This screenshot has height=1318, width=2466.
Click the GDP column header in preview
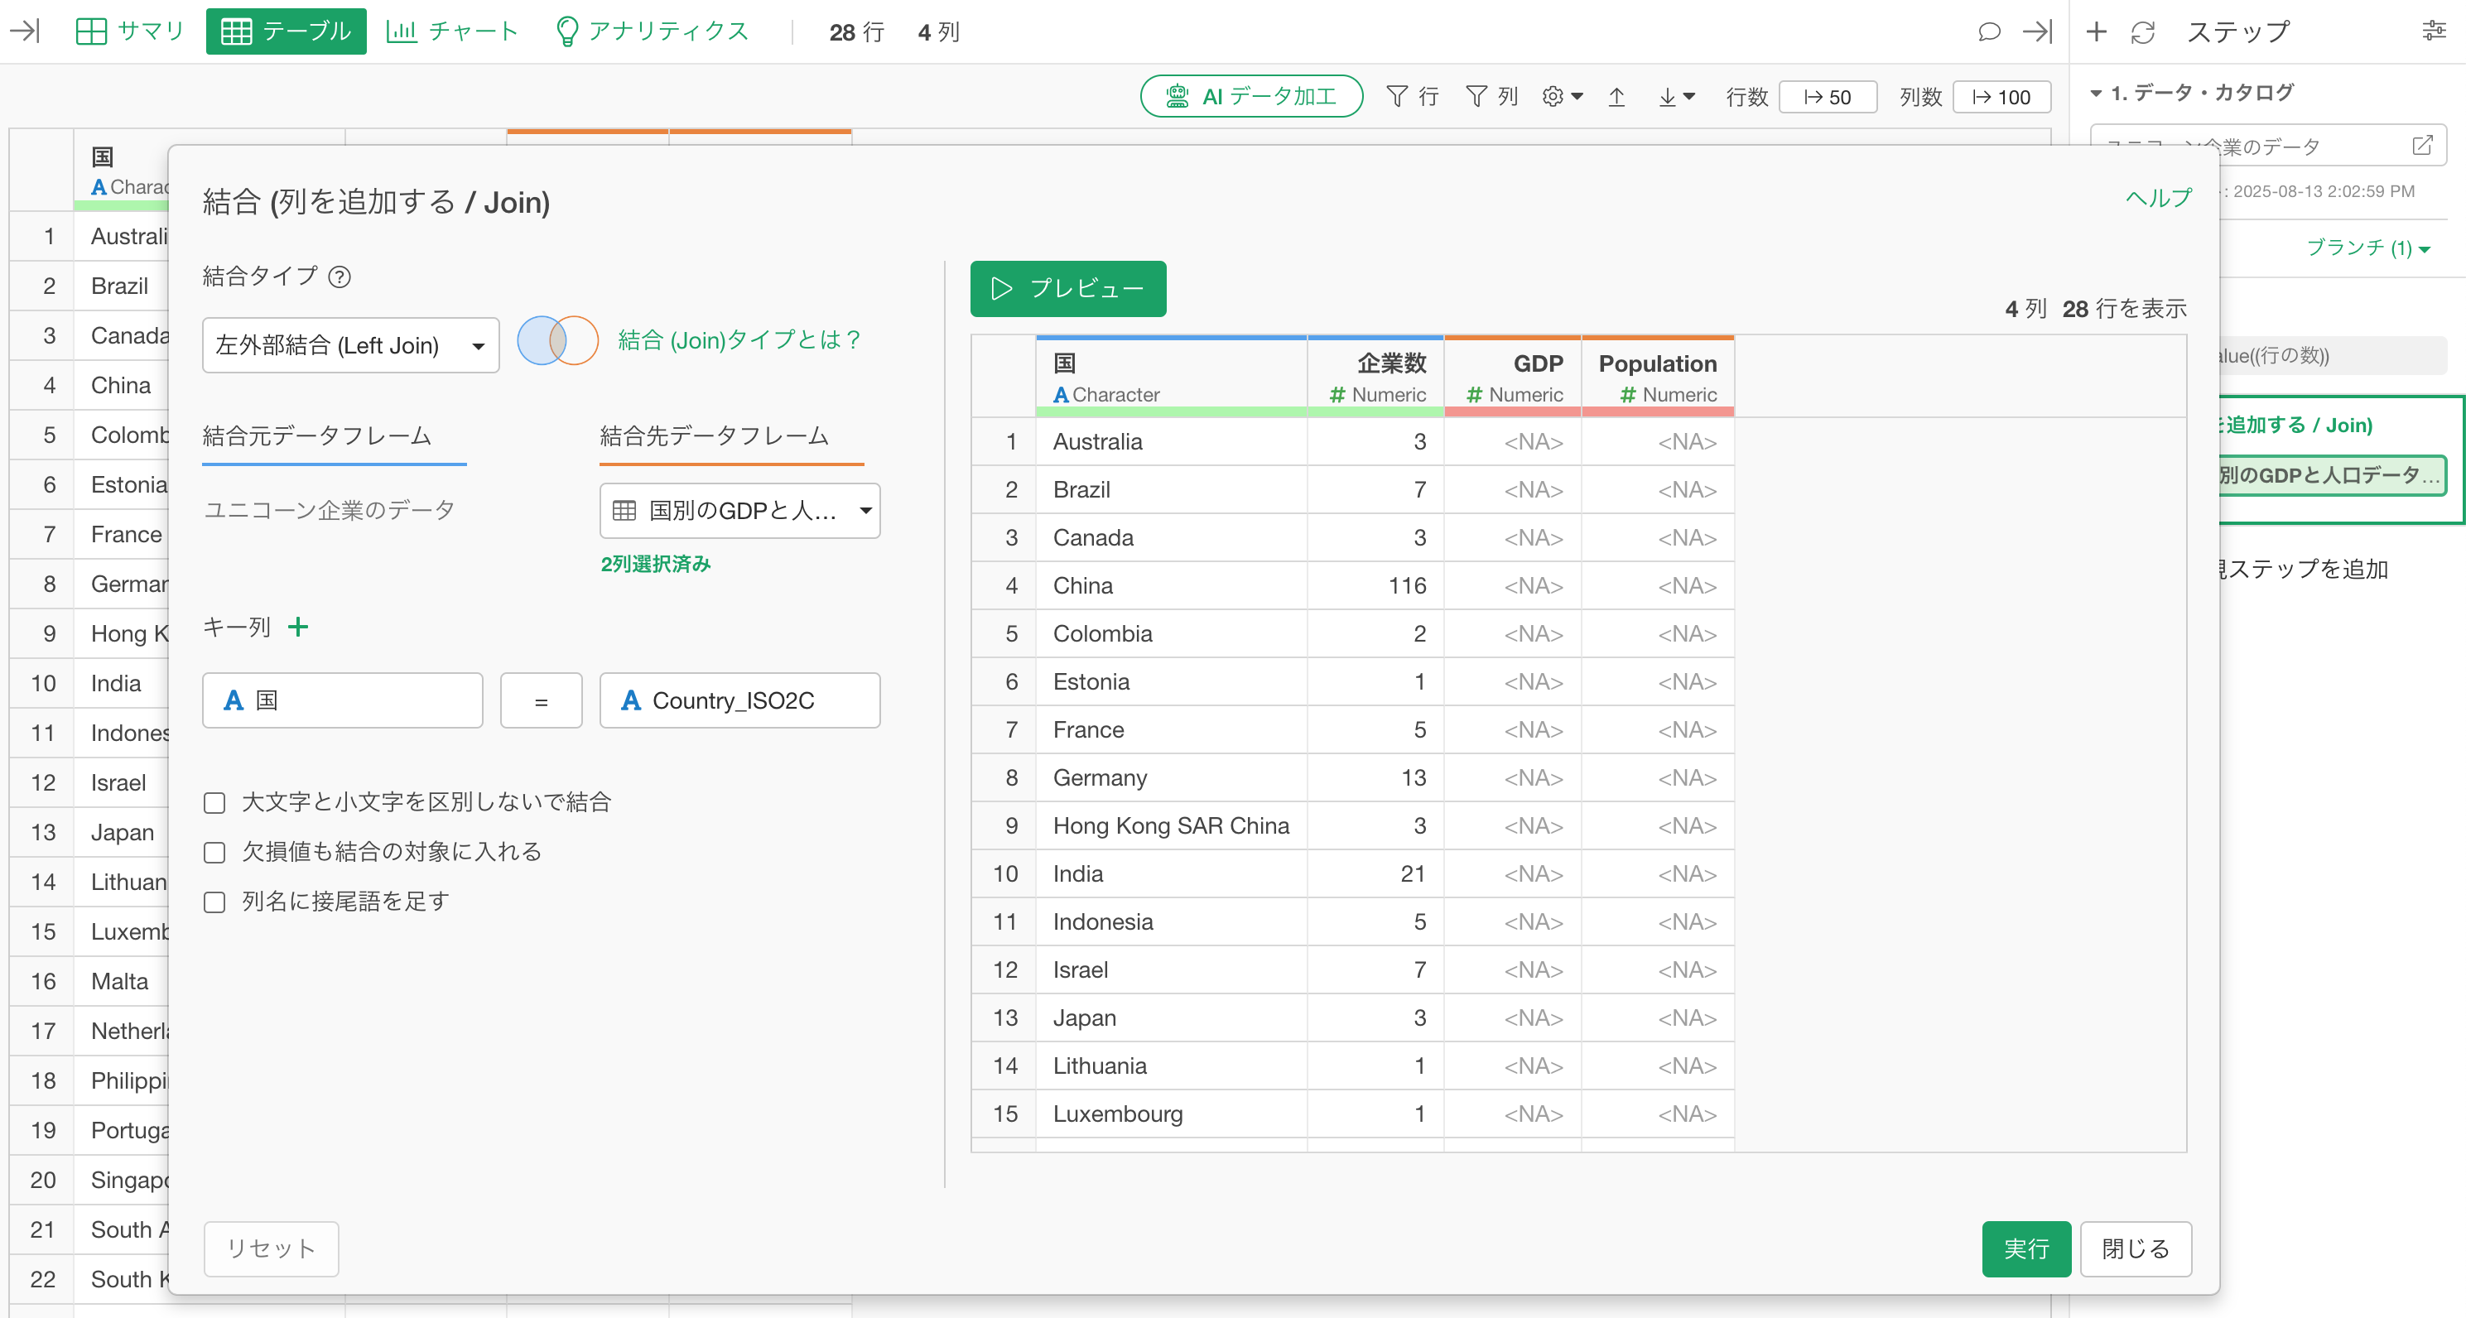point(1513,378)
